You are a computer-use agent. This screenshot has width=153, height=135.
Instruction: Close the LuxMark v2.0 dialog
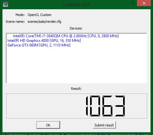(x=144, y=3)
